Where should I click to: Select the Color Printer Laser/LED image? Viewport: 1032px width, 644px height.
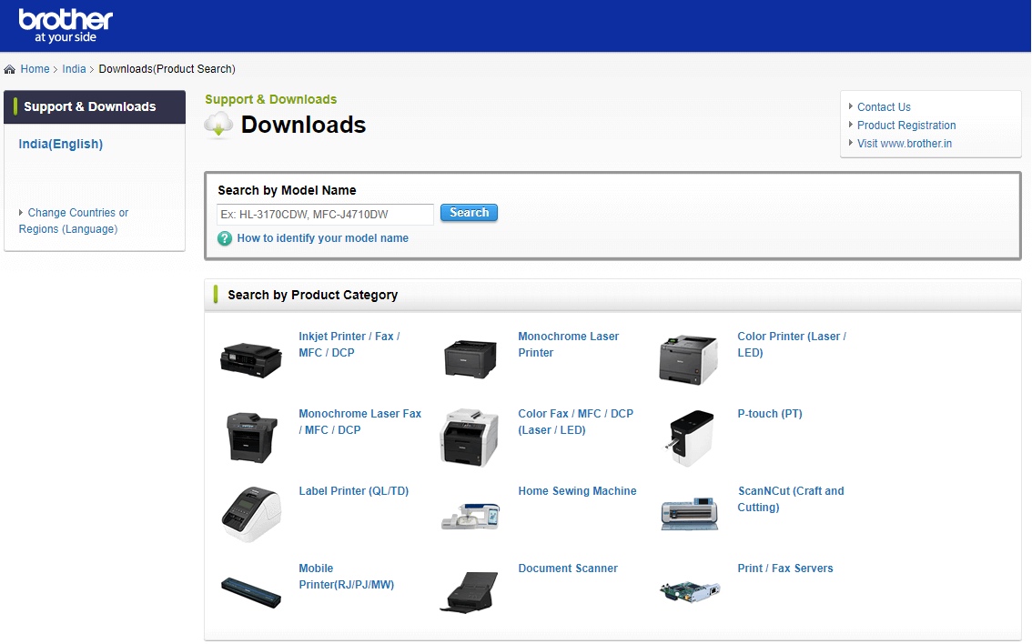point(688,359)
